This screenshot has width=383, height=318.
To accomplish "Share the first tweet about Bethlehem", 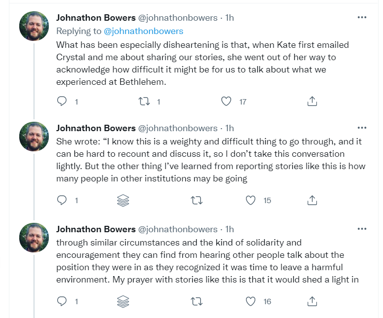I will 312,102.
